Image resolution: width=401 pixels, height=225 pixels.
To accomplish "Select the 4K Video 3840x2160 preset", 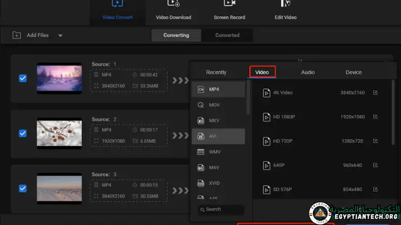I will click(x=321, y=93).
